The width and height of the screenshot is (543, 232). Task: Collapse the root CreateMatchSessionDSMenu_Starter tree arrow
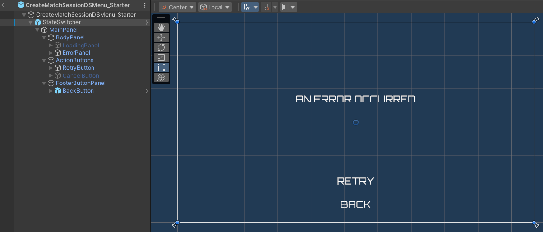[24, 15]
